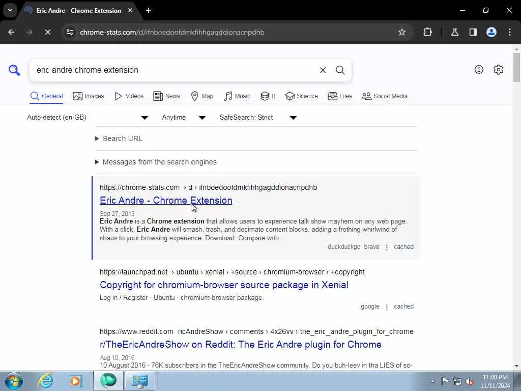521x391 pixels.
Task: Click the reddit.com result URL
Action: click(256, 331)
